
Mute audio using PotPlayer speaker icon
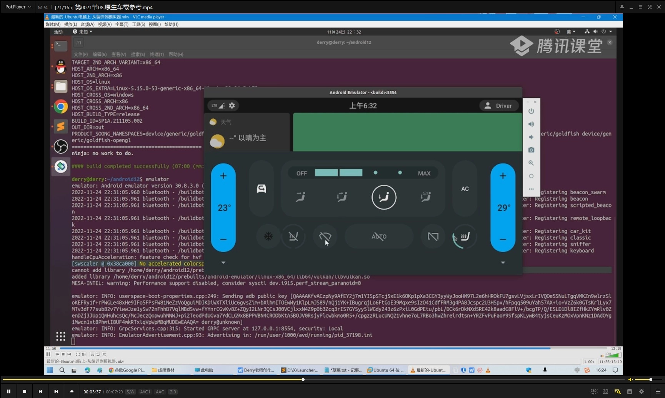630,380
